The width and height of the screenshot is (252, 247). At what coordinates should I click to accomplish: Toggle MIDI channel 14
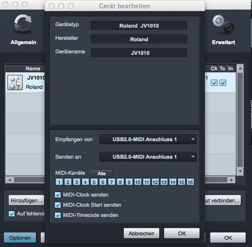click(173, 182)
